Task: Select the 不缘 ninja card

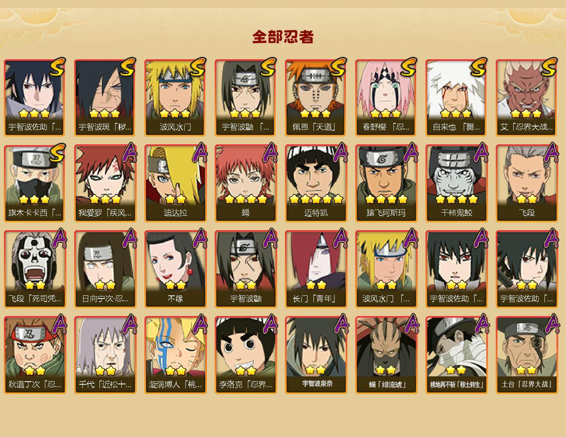Action: click(175, 269)
